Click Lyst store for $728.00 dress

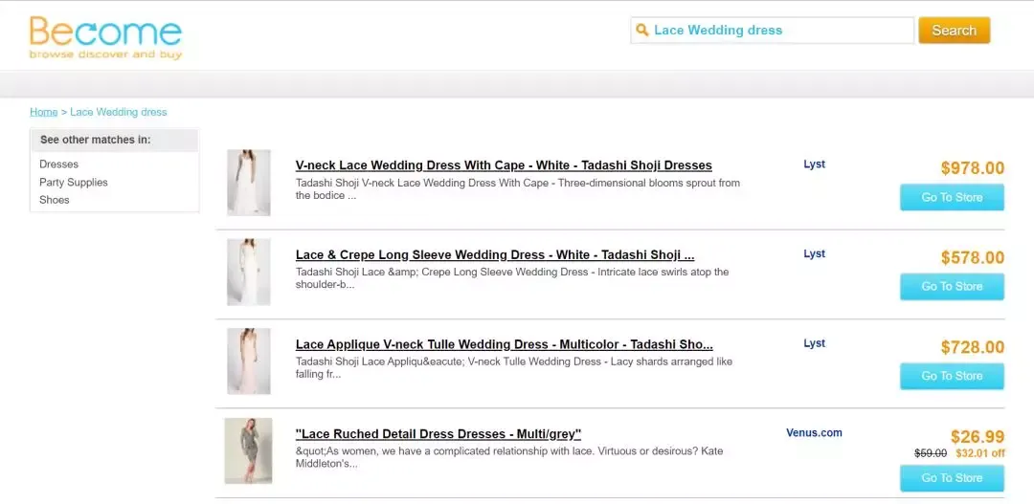[x=815, y=343]
